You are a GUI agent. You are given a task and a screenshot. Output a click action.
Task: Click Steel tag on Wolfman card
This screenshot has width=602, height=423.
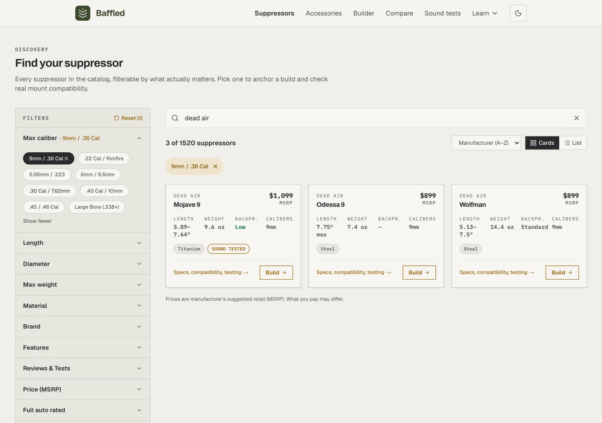(x=470, y=249)
